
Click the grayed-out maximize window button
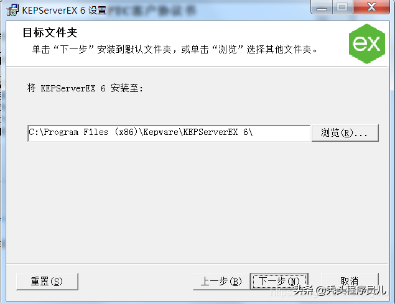[x=342, y=7]
